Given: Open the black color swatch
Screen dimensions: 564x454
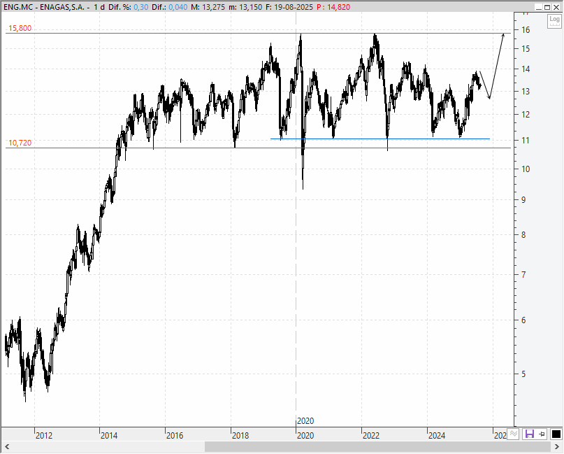Looking at the screenshot, I should tap(556, 434).
